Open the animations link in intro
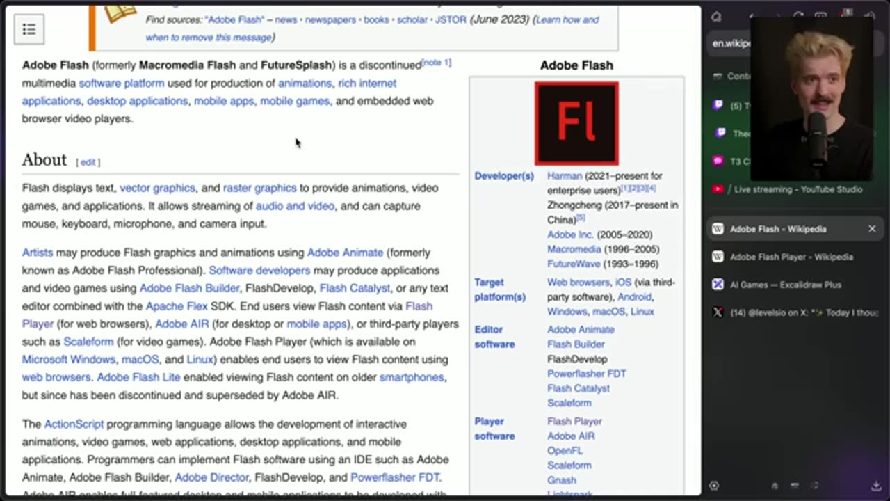890x501 pixels. (x=305, y=83)
